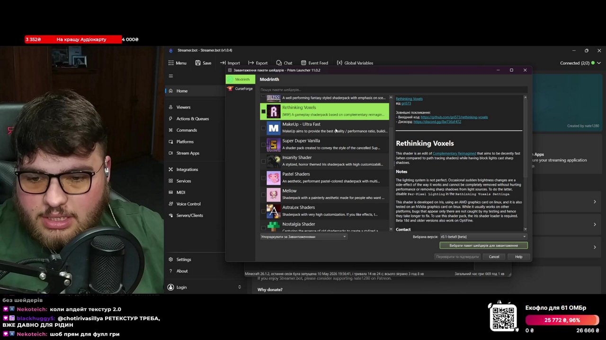Click the Settings gear icon in Streamer.bot
The image size is (606, 340).
(x=171, y=259)
